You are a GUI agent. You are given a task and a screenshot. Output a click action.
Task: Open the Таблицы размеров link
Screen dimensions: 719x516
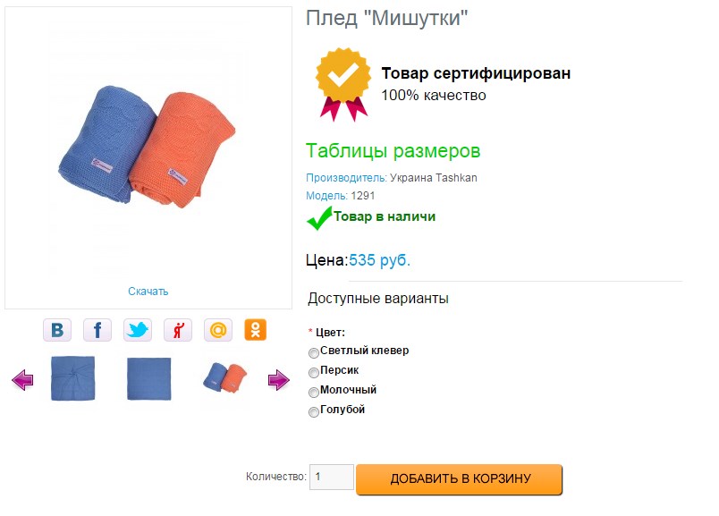(x=393, y=150)
